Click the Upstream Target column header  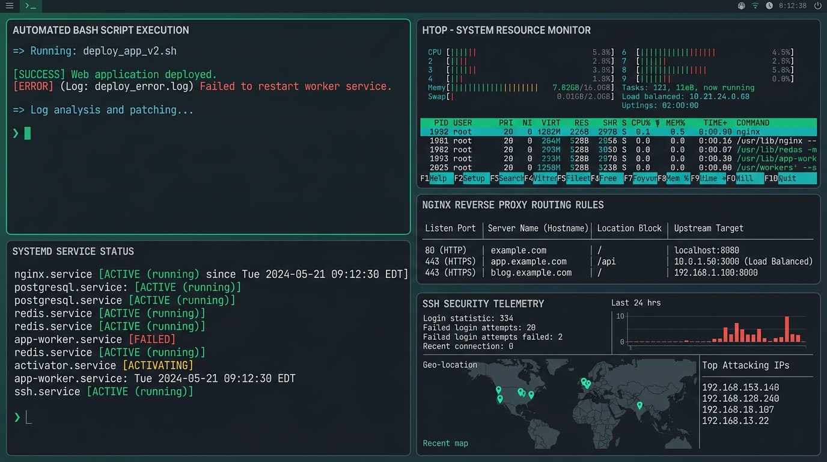pos(709,229)
